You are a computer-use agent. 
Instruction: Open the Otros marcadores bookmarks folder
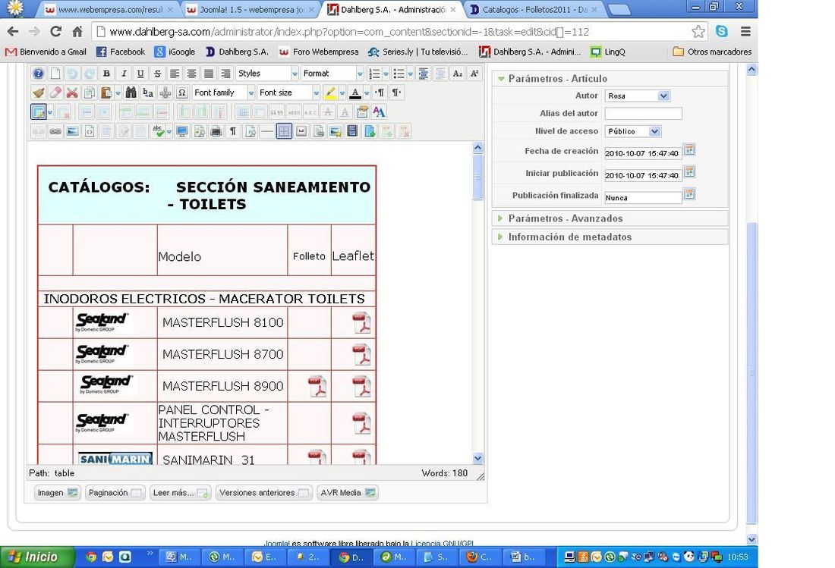712,52
